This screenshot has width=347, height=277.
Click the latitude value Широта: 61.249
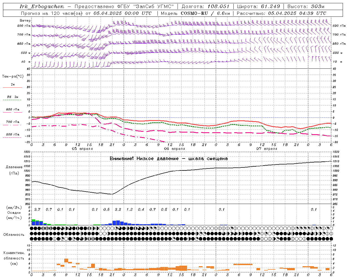click(258, 6)
